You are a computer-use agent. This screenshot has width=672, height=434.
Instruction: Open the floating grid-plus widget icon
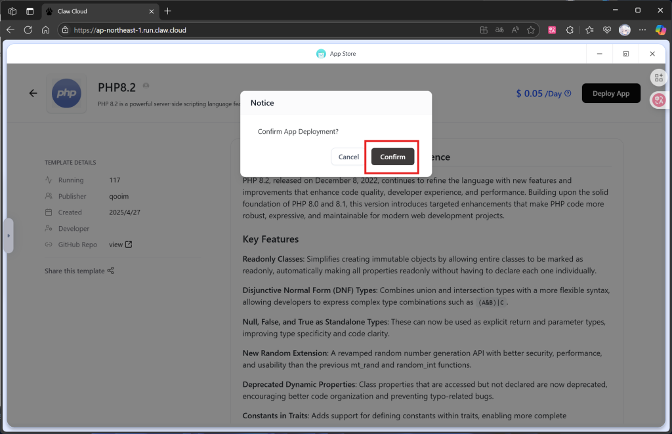pyautogui.click(x=659, y=77)
